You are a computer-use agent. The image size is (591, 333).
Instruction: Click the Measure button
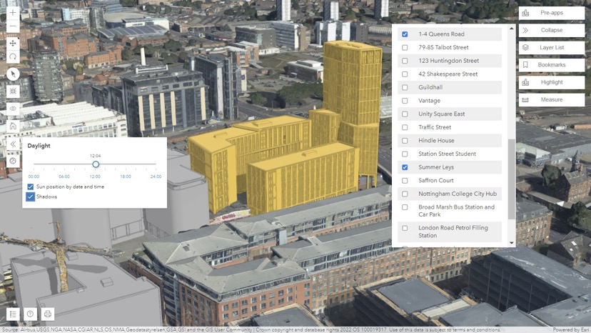tap(551, 100)
